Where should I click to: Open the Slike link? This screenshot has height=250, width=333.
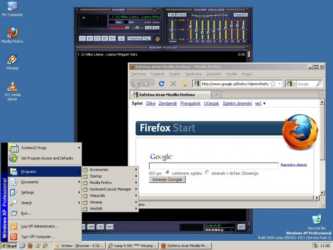tap(151, 103)
